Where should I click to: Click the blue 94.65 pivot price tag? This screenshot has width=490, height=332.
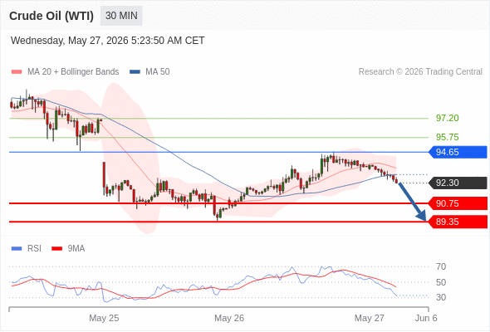[458, 152]
